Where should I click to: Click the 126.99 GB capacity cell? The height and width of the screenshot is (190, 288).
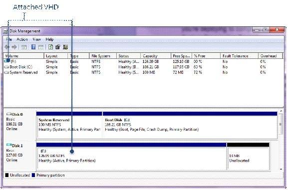tap(151, 61)
